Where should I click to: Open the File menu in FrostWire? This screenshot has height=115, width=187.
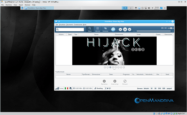[x=57, y=25]
